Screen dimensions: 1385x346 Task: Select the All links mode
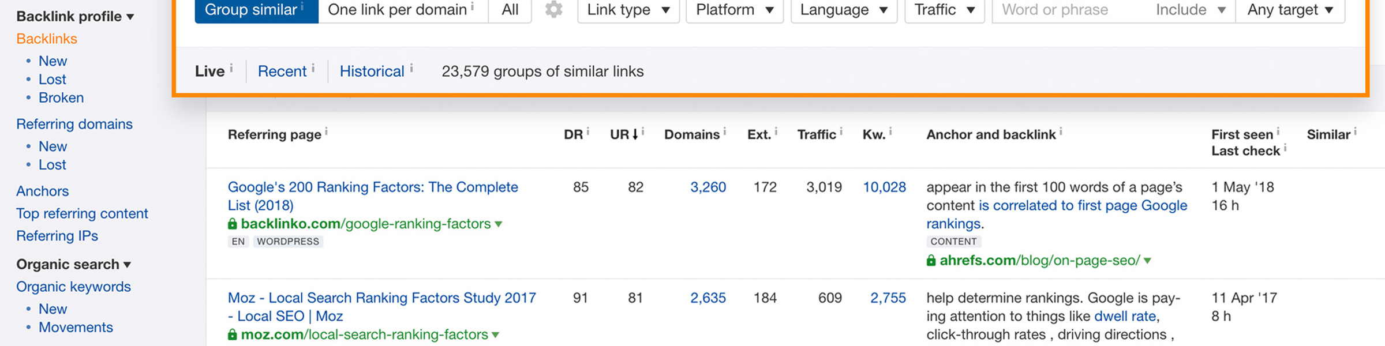(x=510, y=10)
